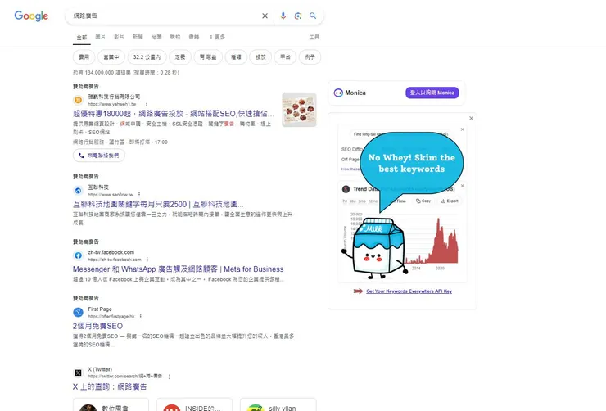Click the Trend Data round logo icon

[x=346, y=189]
